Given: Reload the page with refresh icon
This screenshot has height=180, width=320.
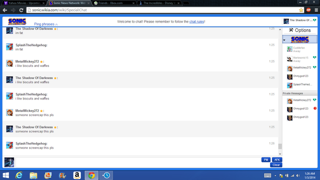Looking at the screenshot, I should [x=21, y=10].
